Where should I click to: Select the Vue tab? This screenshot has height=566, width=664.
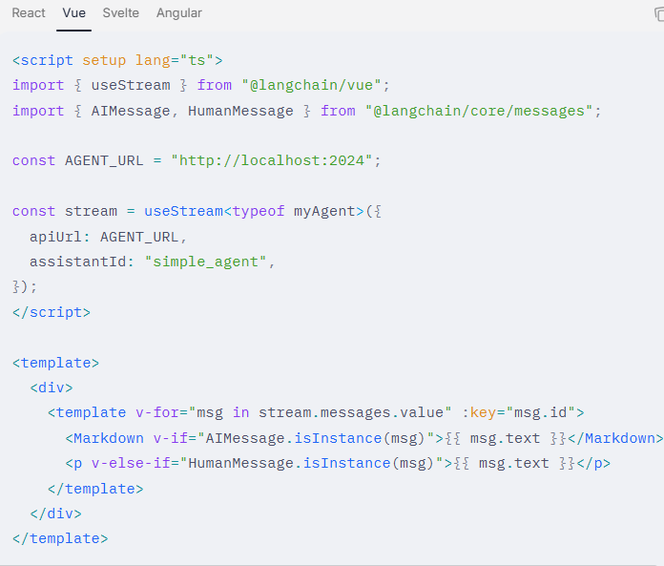click(74, 13)
